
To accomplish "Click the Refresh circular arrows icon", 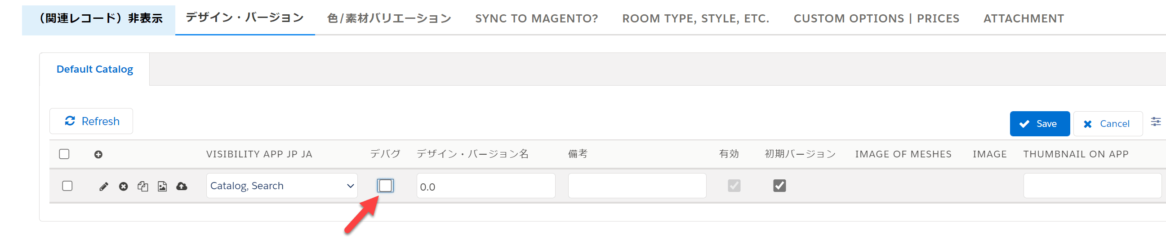I will (x=70, y=121).
